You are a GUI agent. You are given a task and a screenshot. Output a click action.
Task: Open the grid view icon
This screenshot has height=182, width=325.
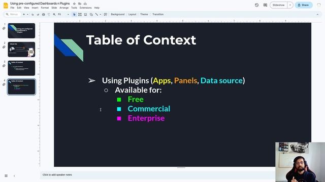tap(6, 176)
